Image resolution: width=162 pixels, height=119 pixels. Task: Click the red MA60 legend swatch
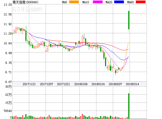click(x=141, y=2)
